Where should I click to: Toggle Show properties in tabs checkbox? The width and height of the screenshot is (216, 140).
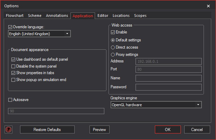point(13,73)
